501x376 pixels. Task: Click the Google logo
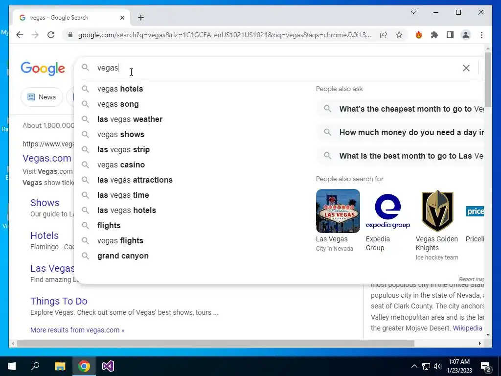pyautogui.click(x=43, y=69)
